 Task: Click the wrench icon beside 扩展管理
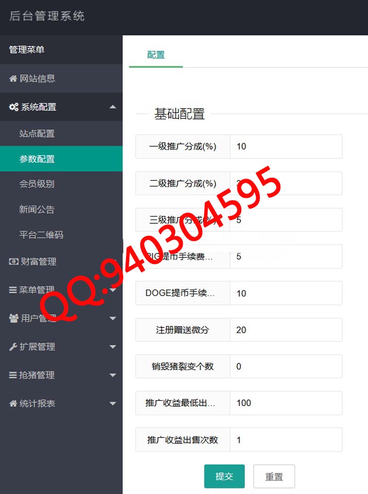[13, 347]
